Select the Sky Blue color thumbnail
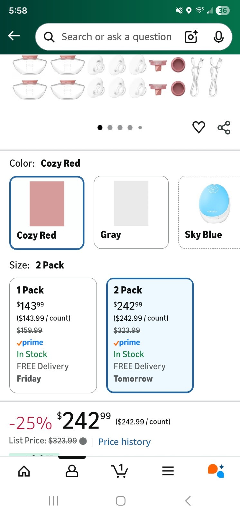 tap(209, 212)
